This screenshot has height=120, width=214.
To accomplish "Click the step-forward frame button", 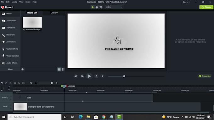I will (82, 76).
